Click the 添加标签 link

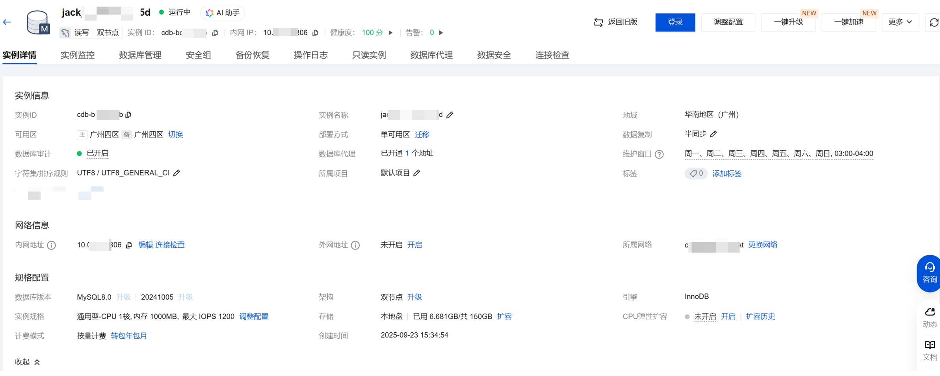(726, 173)
